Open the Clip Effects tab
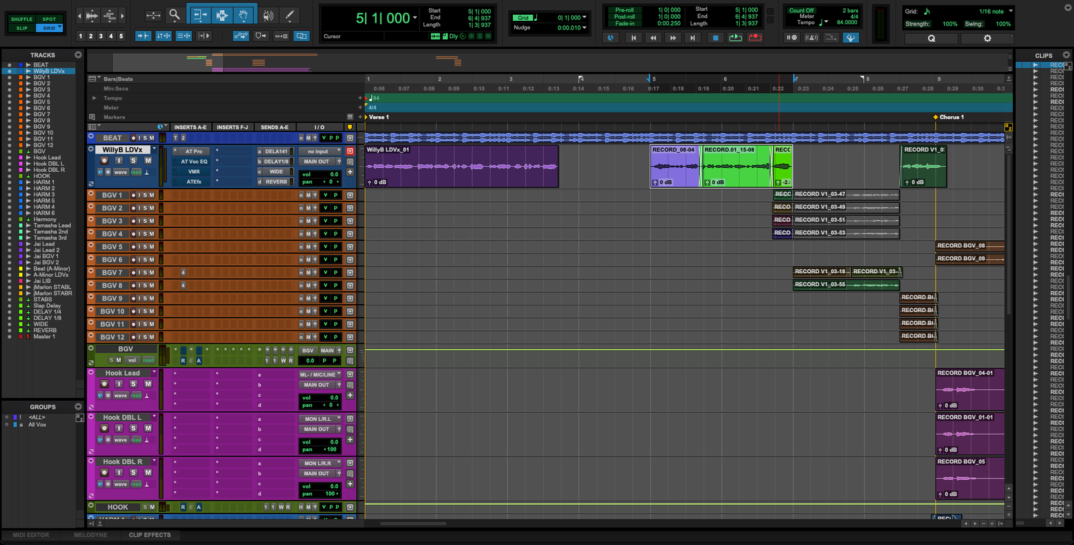This screenshot has width=1074, height=545. coord(150,535)
